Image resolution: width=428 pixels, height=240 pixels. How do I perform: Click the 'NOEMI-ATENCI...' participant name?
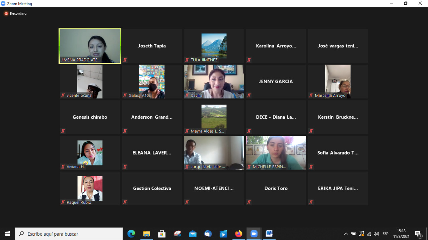tap(214, 188)
